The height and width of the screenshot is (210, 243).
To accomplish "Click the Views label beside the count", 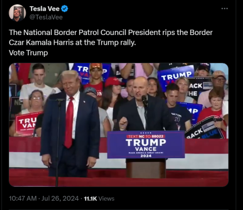I will tap(106, 199).
